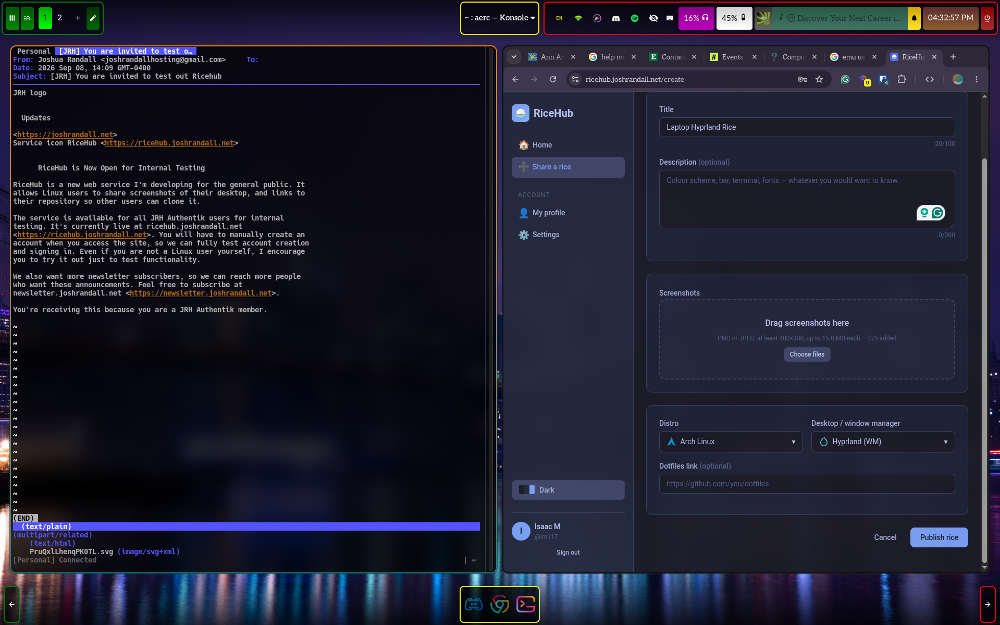1000x625 pixels.
Task: Open Spotify from the system tray
Action: pos(634,18)
